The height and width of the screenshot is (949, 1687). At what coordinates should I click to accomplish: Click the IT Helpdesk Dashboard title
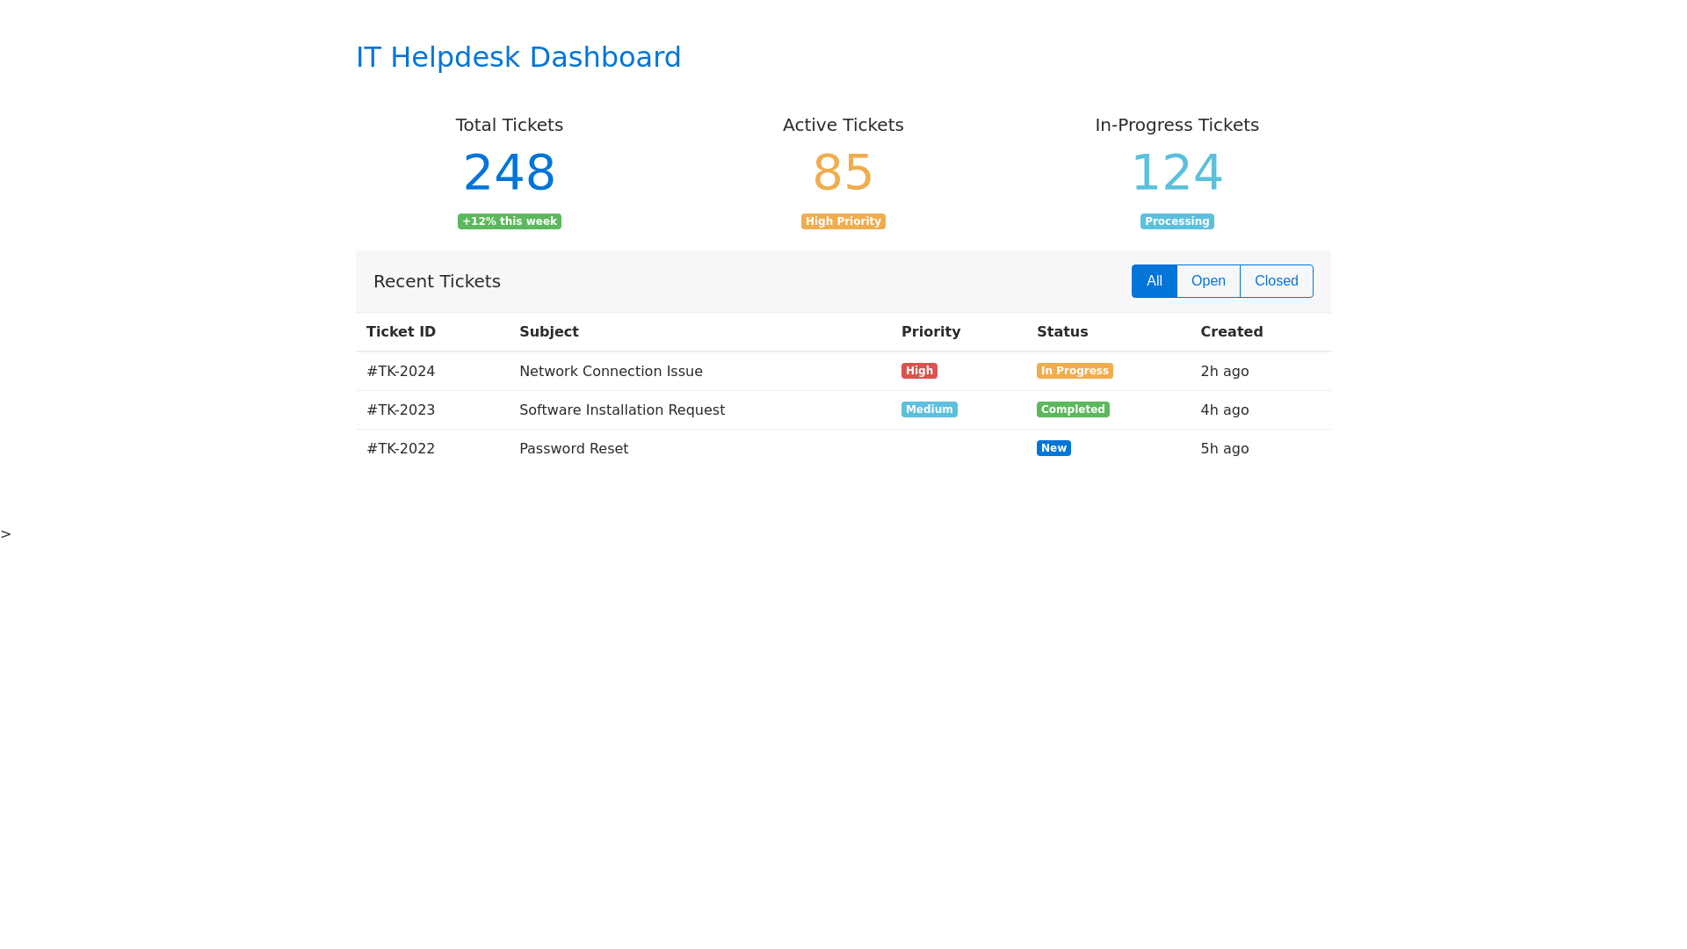coord(518,57)
